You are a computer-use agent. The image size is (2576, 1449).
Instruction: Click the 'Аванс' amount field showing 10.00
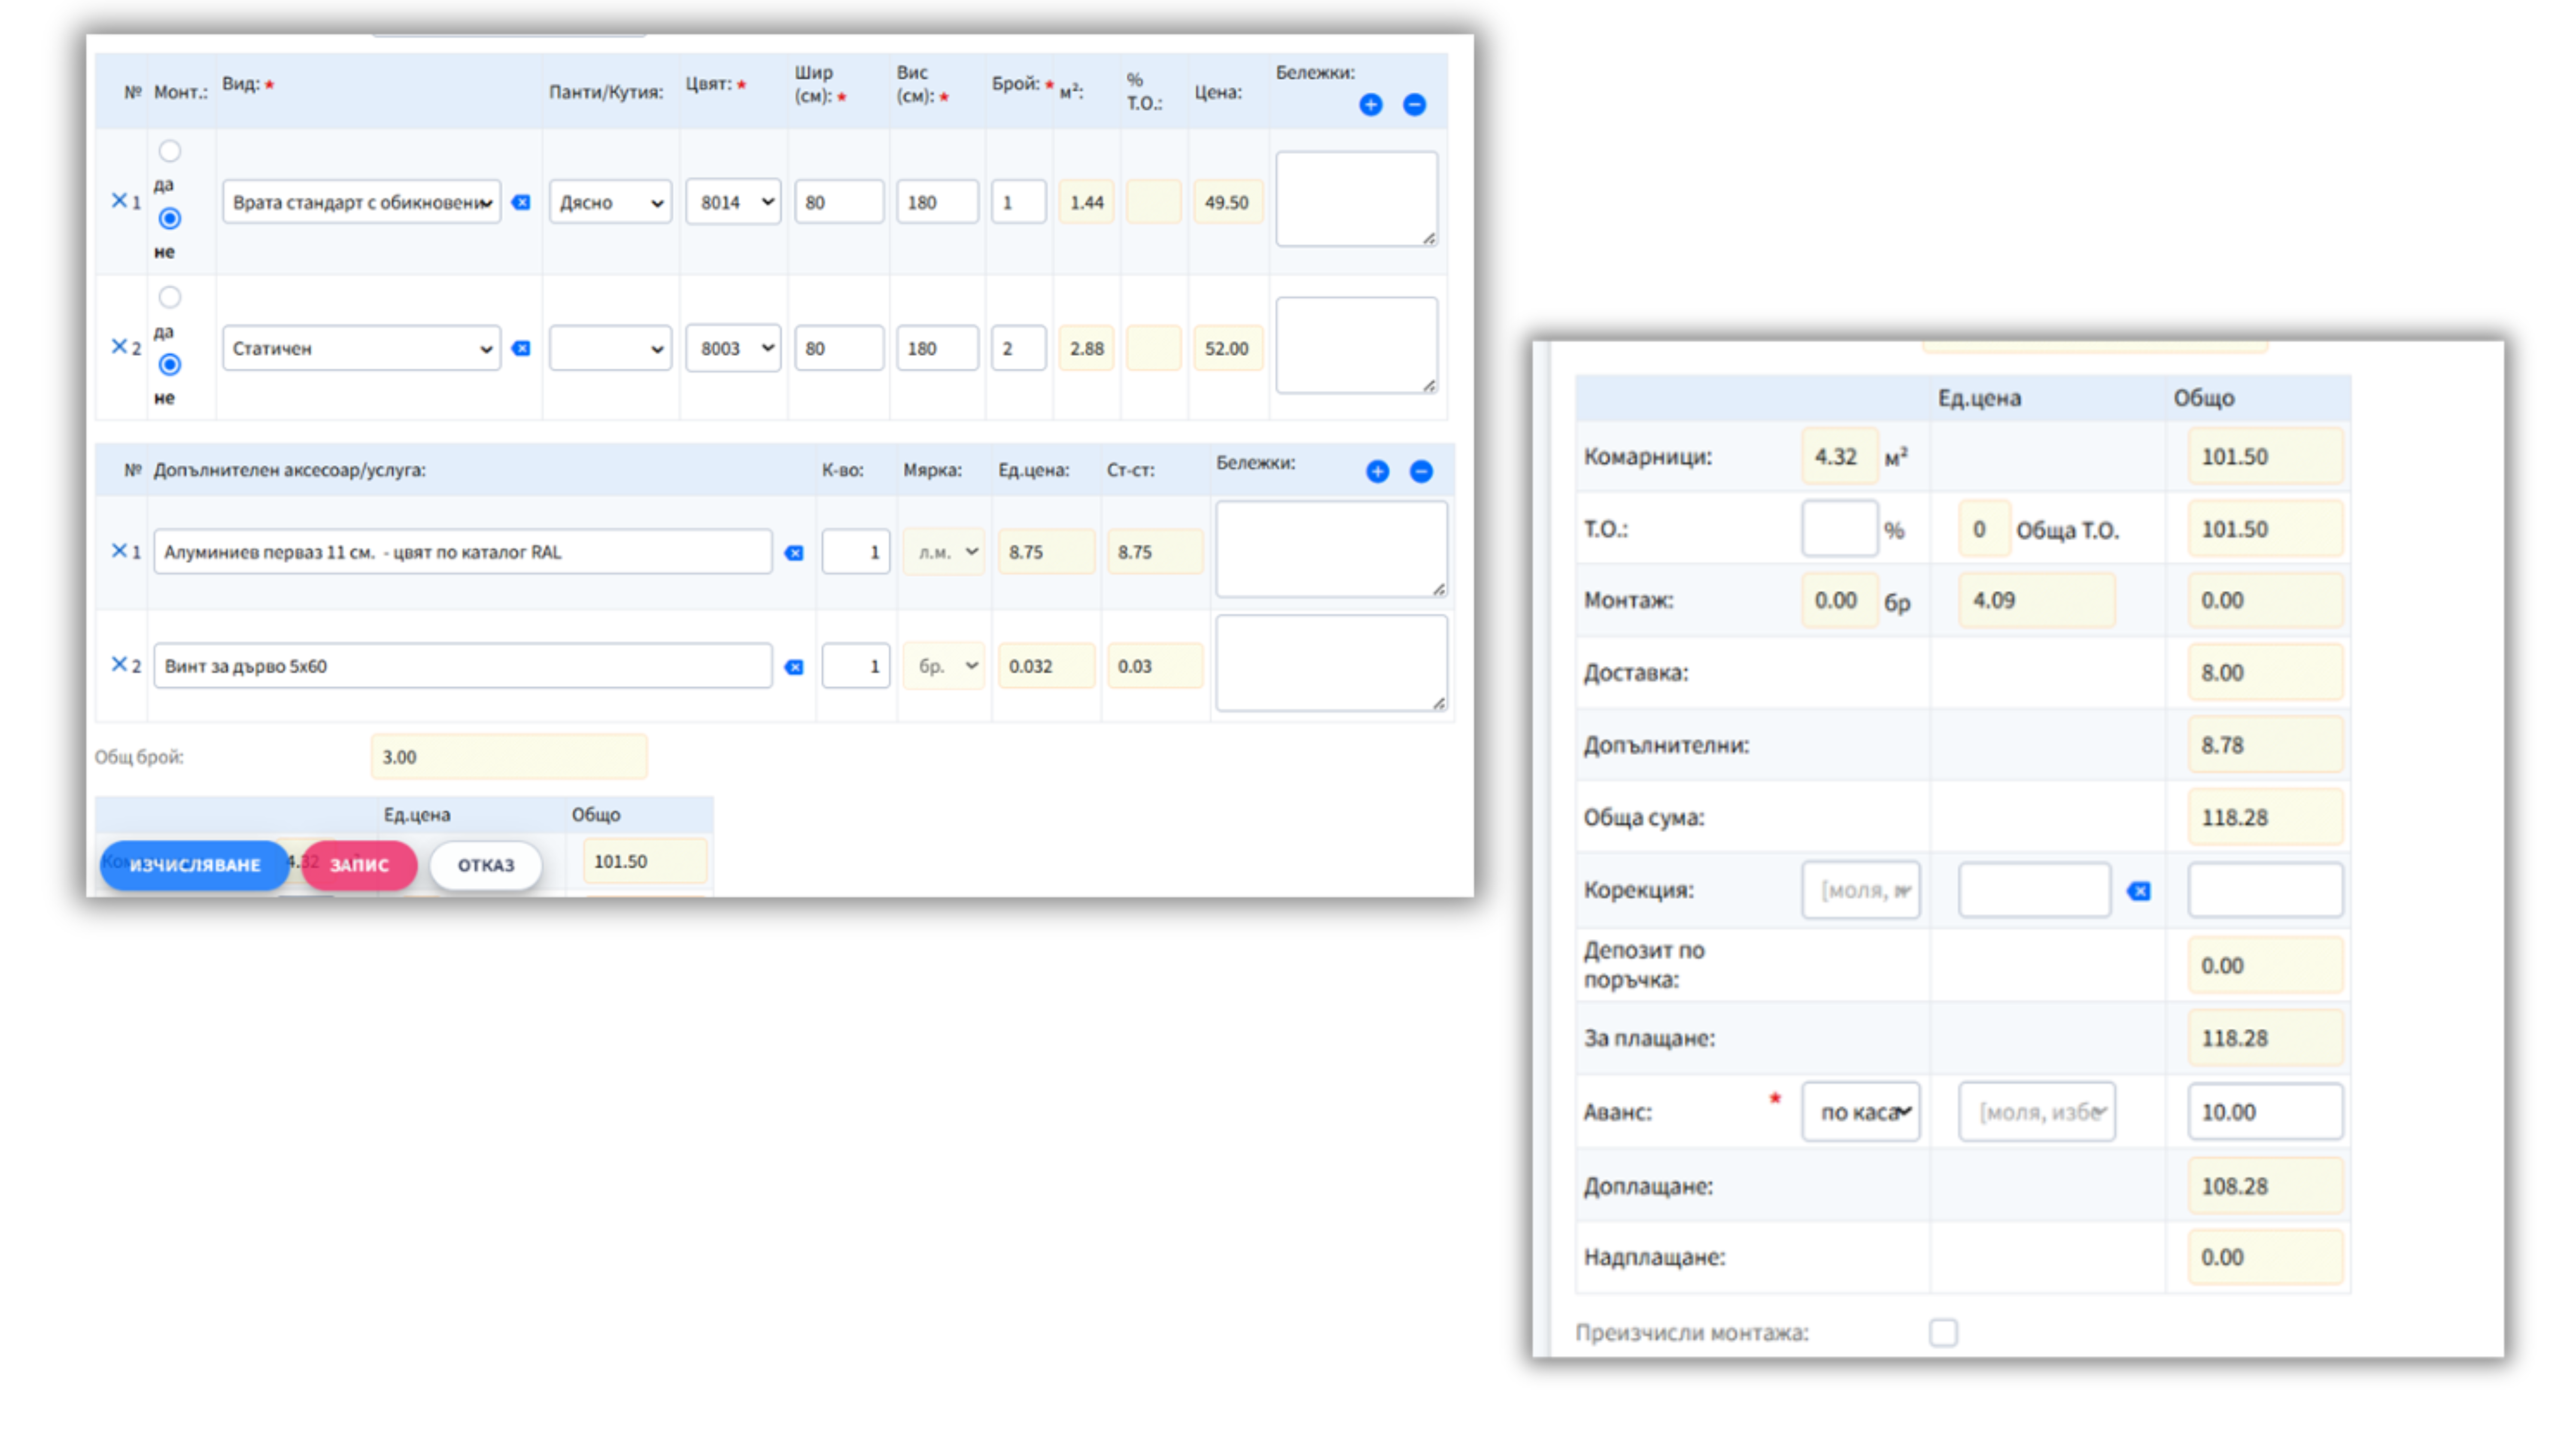click(x=2265, y=1112)
